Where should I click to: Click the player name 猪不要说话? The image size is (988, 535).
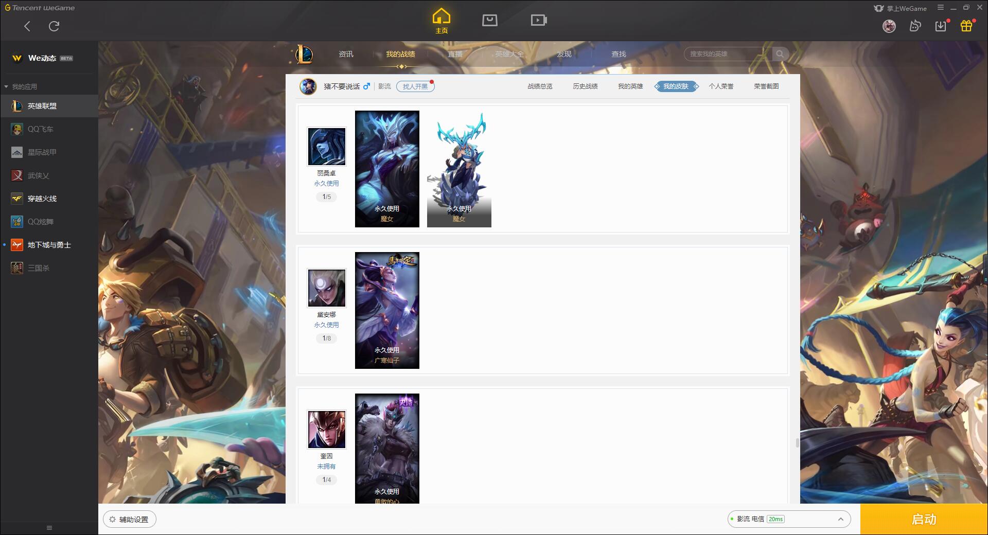coord(342,86)
